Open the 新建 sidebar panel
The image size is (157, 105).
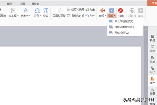tap(152, 38)
